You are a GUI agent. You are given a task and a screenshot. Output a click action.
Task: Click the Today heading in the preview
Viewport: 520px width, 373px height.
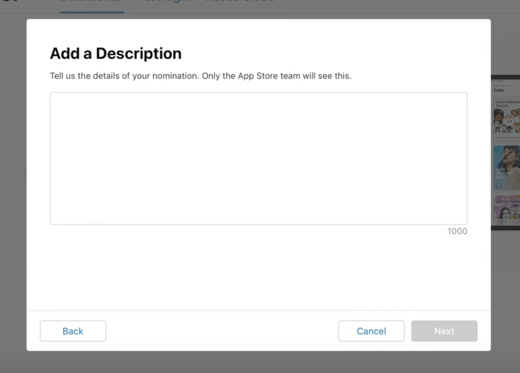499,90
